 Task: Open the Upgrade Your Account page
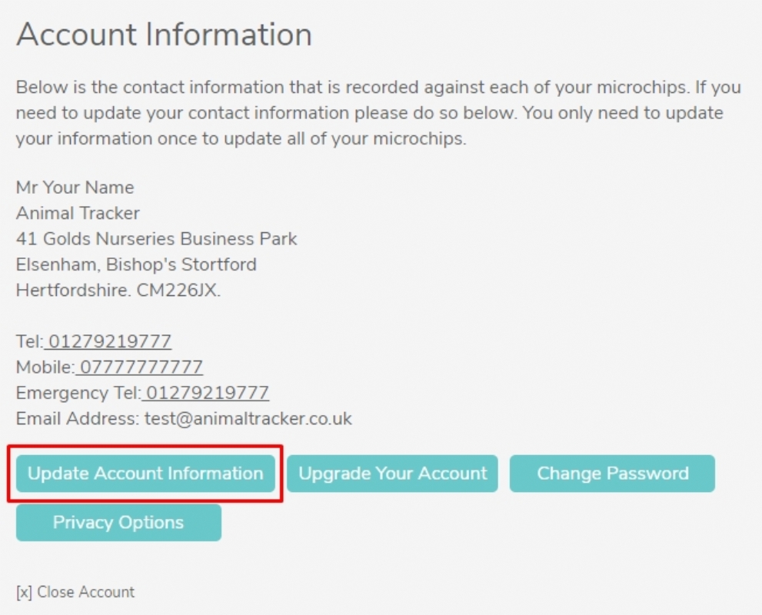(392, 474)
